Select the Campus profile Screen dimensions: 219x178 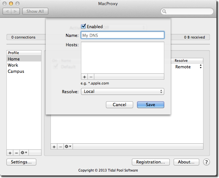24,71
